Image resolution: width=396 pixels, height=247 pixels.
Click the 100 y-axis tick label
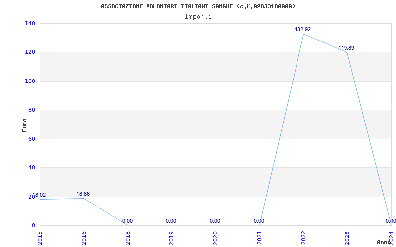(30, 81)
